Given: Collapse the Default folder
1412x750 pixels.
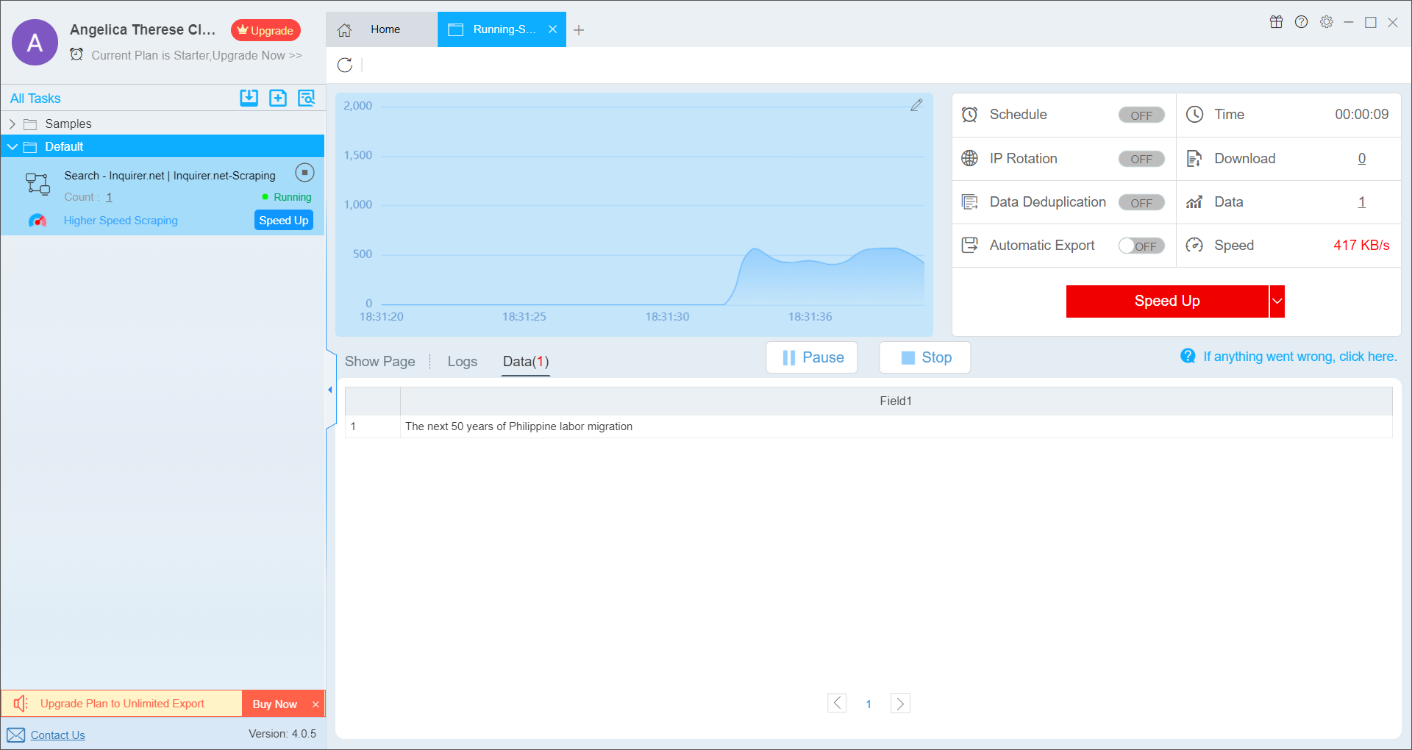Looking at the screenshot, I should pyautogui.click(x=13, y=146).
